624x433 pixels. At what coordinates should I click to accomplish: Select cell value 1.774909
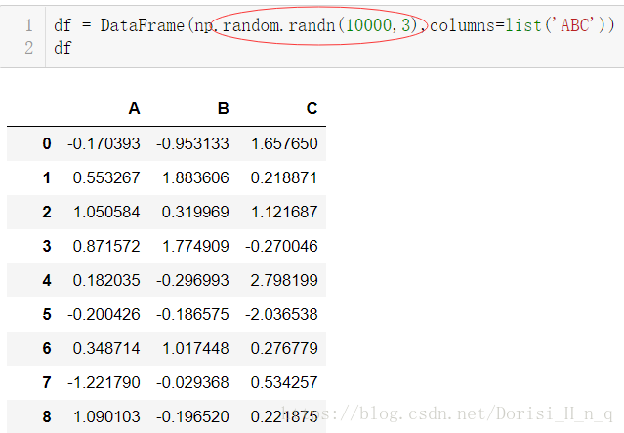pos(195,246)
